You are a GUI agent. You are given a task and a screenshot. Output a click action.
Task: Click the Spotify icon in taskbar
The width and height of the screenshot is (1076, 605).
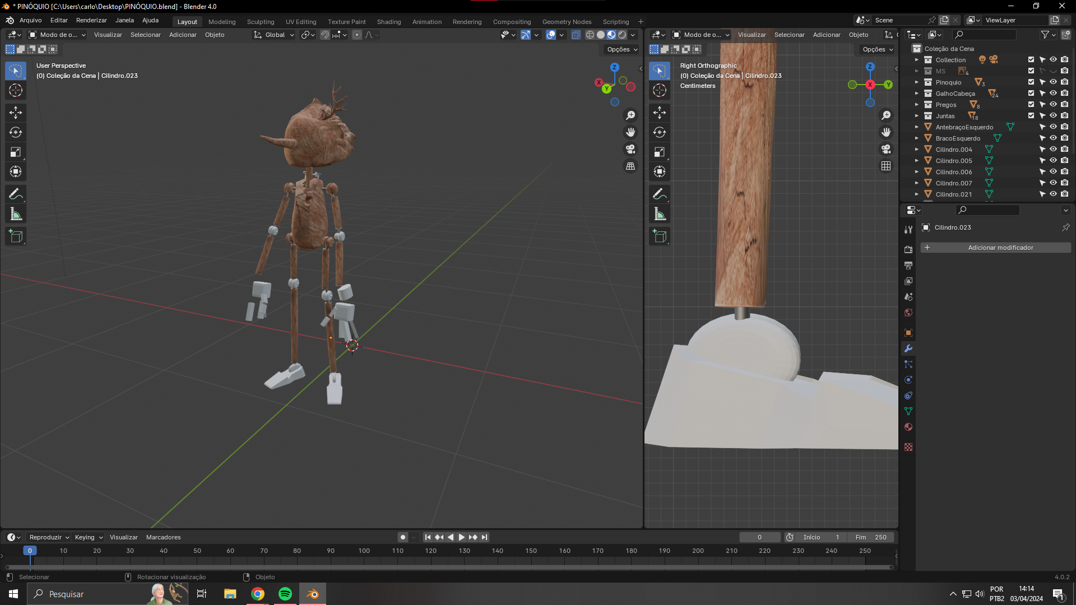coord(285,594)
